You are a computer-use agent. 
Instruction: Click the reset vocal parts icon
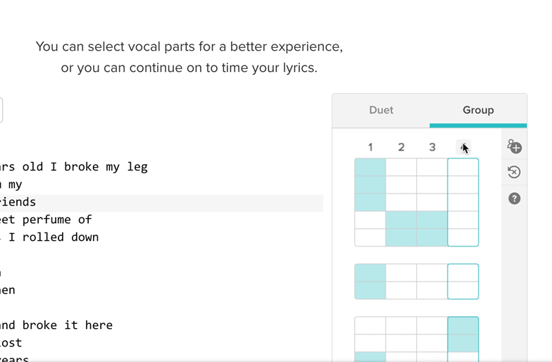[514, 173]
